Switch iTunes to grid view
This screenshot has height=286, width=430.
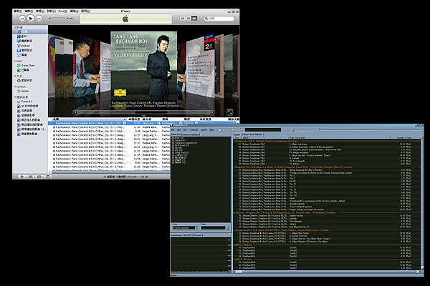pos(188,19)
